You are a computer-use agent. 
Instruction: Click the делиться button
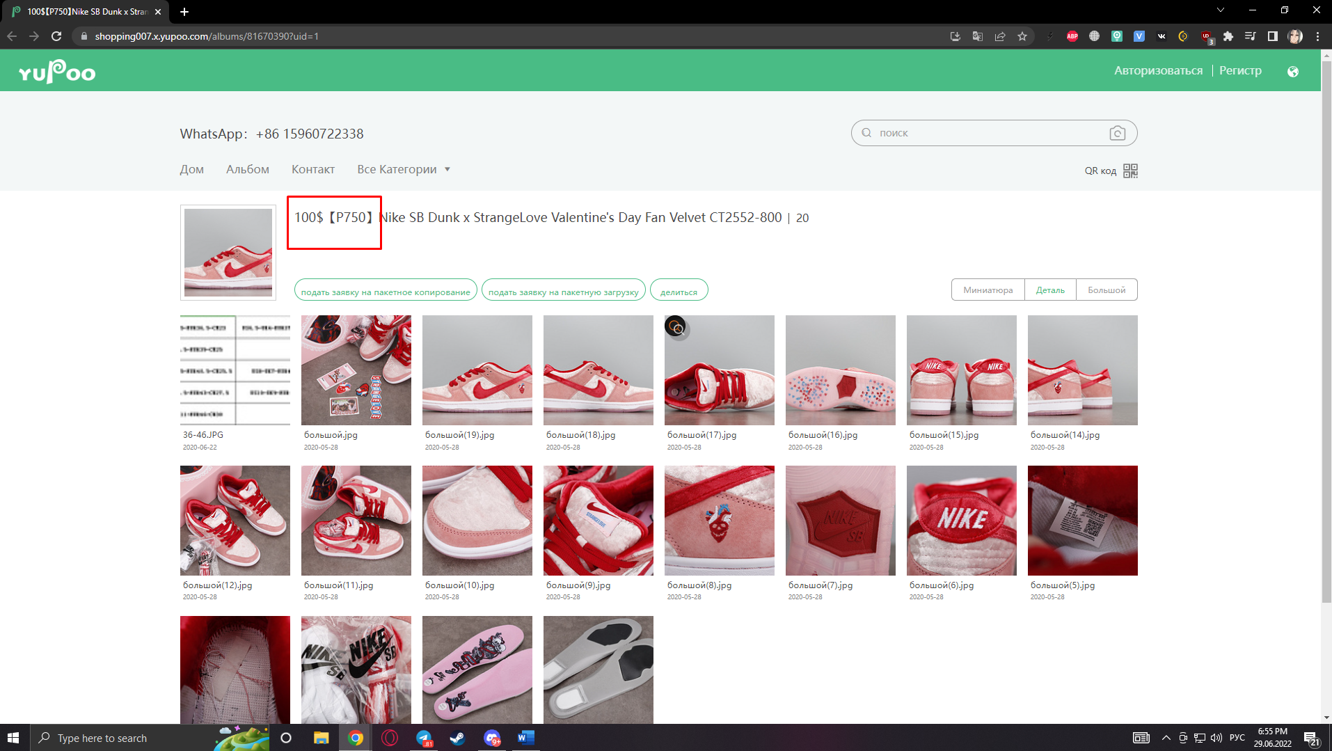[x=679, y=291]
